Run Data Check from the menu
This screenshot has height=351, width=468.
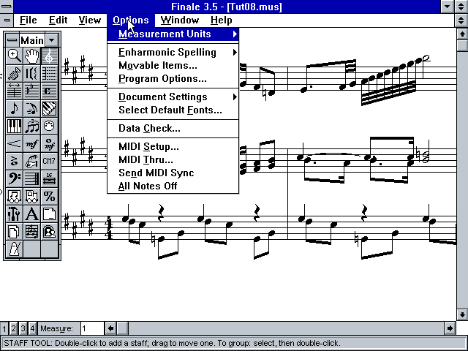pos(173,129)
